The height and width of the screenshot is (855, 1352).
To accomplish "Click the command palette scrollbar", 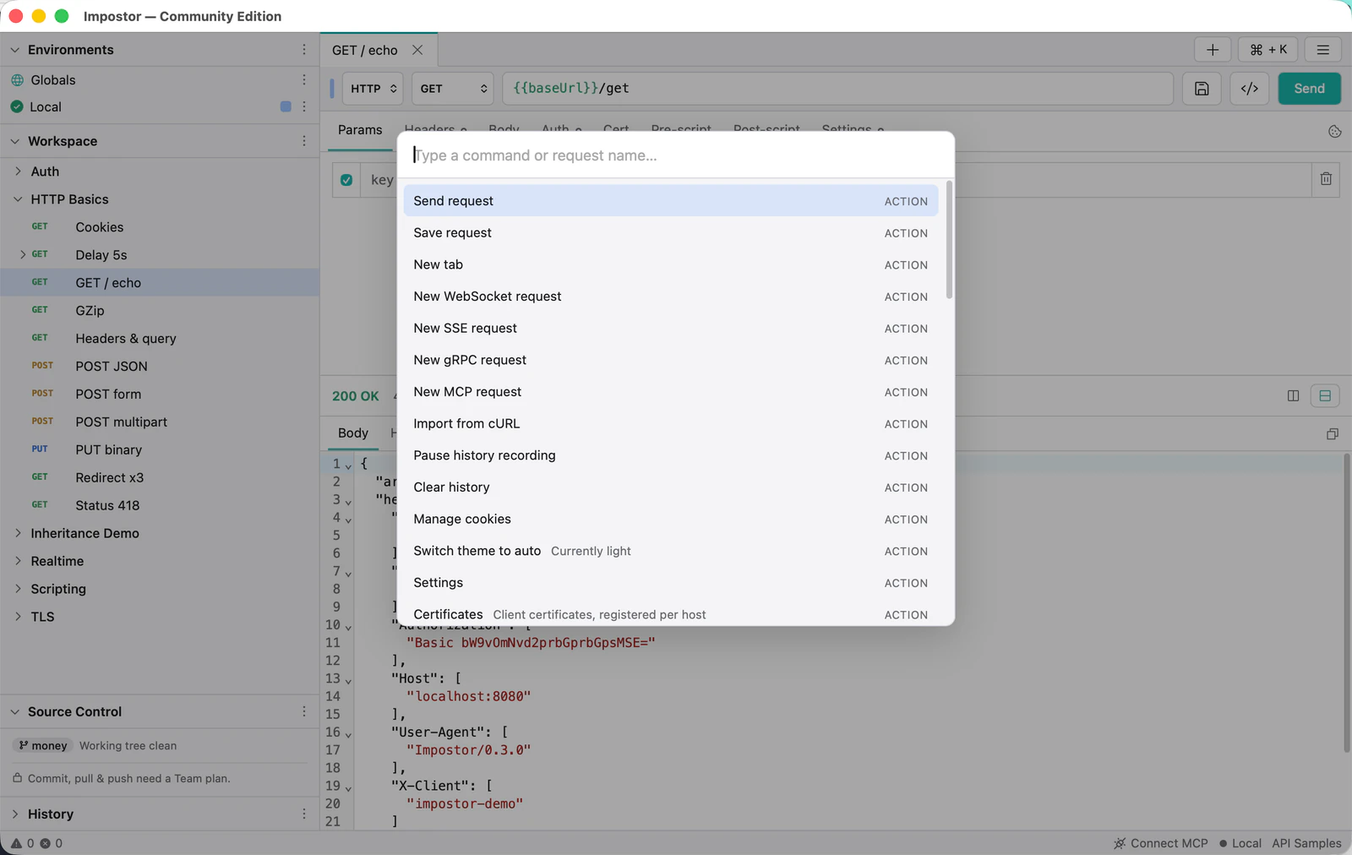I will coord(949,240).
